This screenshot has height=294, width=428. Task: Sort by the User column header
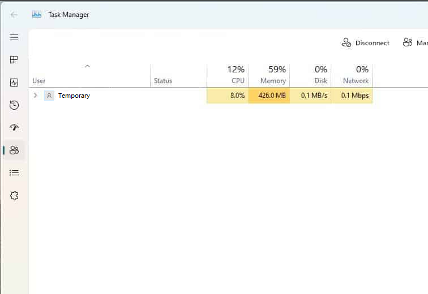(39, 81)
